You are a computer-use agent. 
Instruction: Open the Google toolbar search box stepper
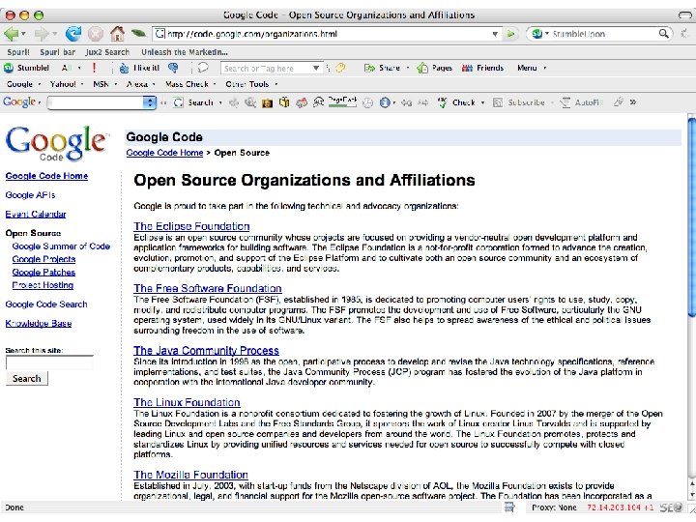(x=150, y=102)
